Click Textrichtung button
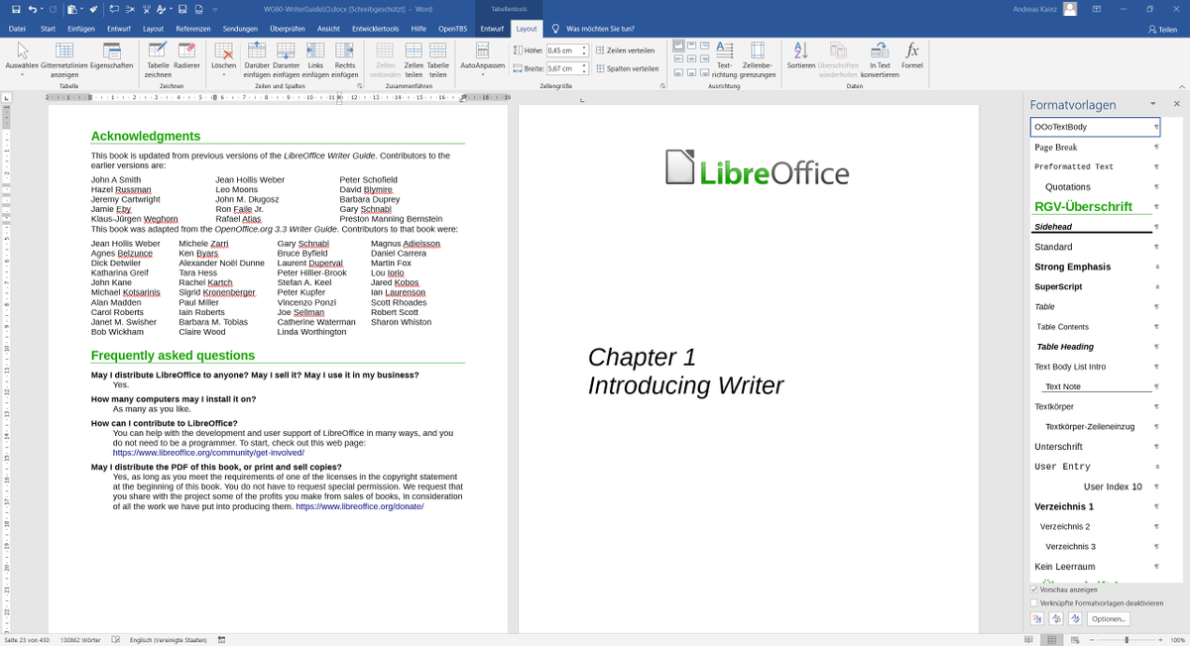Image resolution: width=1190 pixels, height=646 pixels. click(x=725, y=59)
